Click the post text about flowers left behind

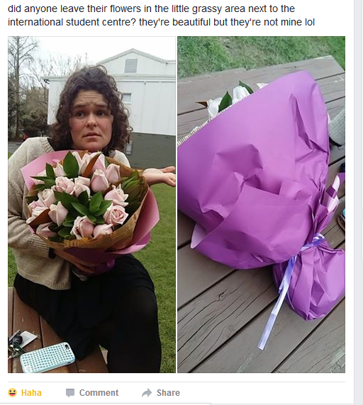162,16
